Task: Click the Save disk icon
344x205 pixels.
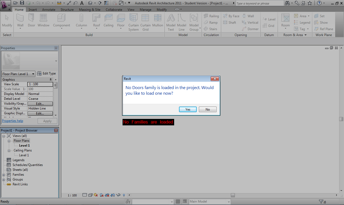Action: (22, 3)
